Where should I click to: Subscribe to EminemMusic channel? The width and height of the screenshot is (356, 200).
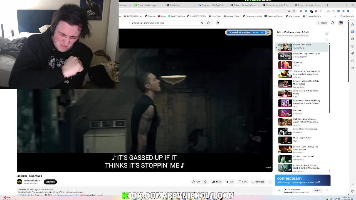coord(50,182)
